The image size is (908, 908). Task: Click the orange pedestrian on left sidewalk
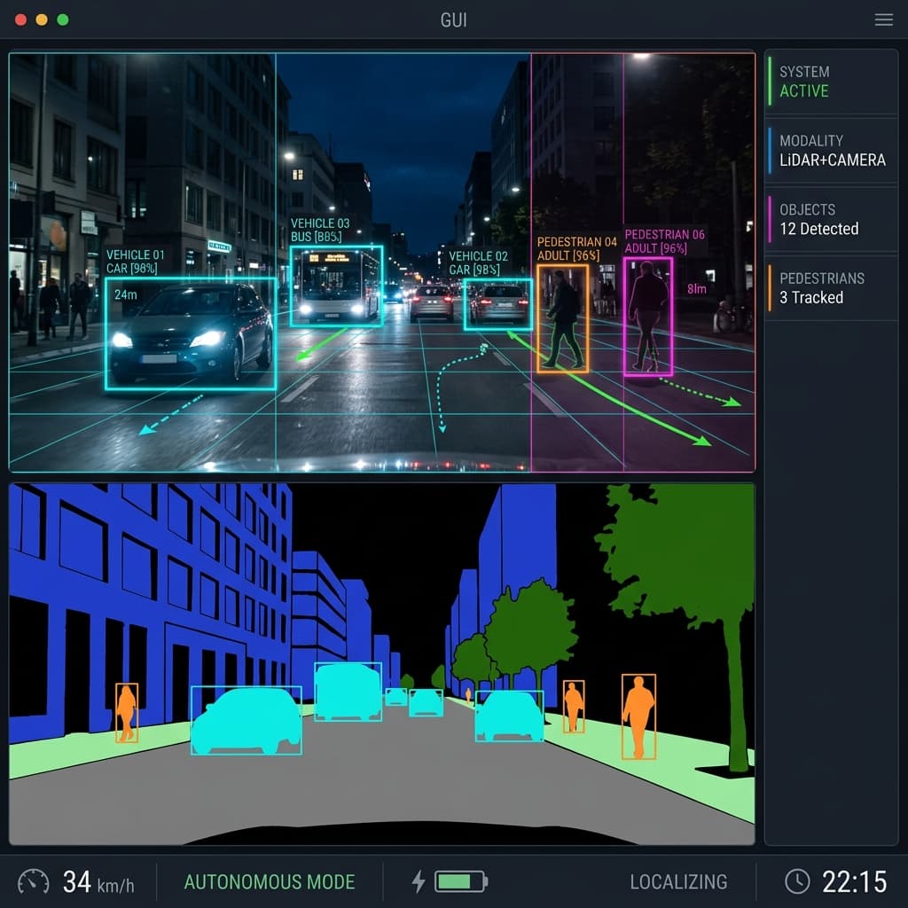point(127,713)
